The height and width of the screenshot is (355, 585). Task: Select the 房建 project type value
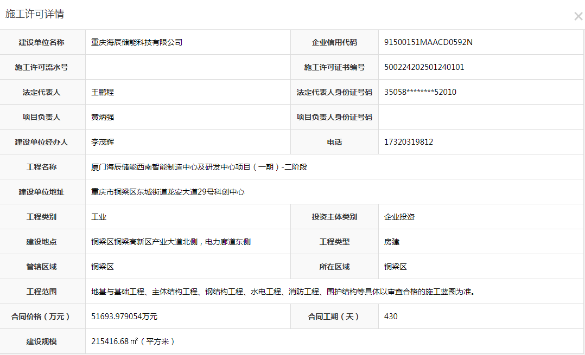coord(392,242)
